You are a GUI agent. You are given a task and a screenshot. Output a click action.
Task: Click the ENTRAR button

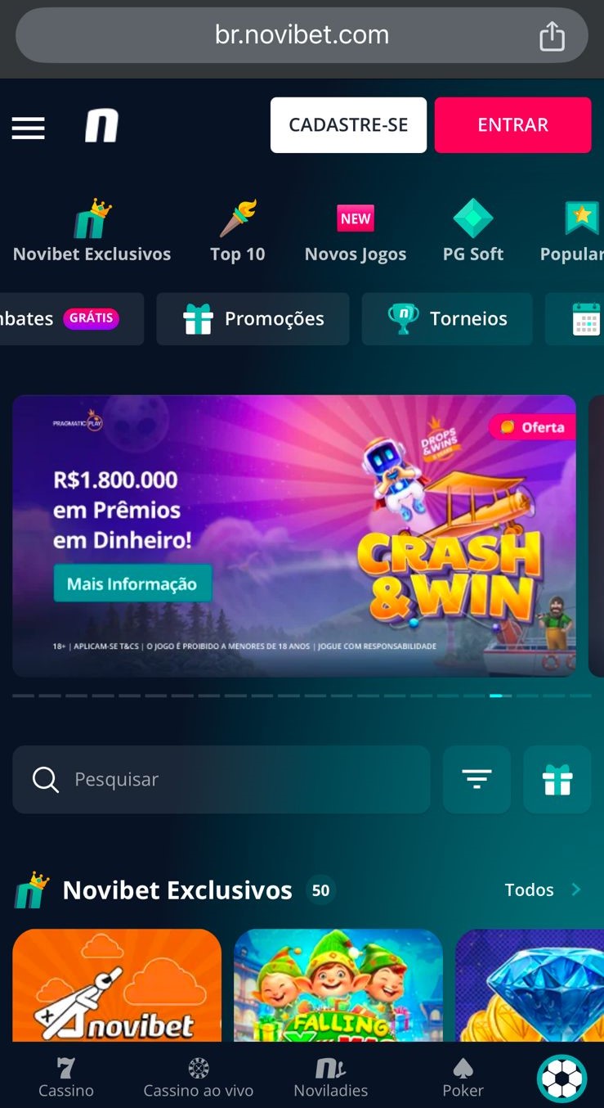click(512, 125)
